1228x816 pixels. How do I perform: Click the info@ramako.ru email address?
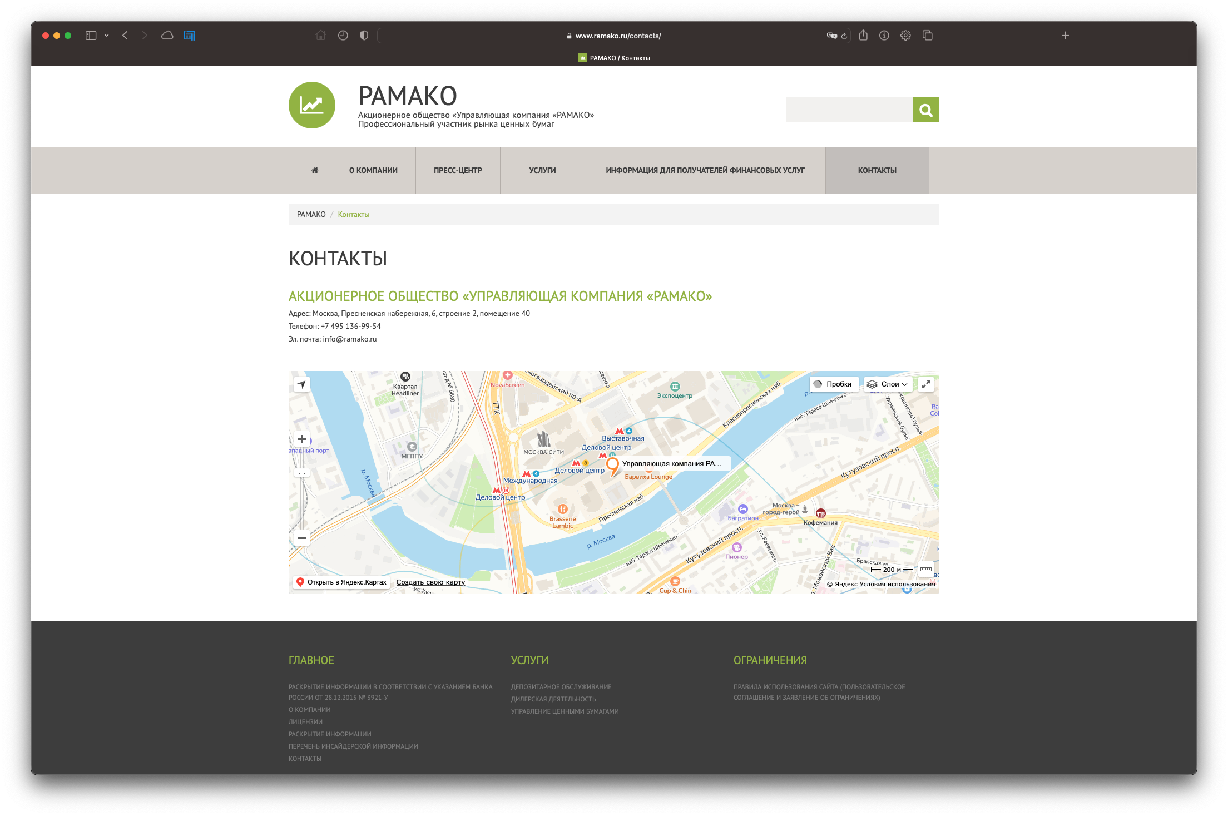(x=349, y=339)
